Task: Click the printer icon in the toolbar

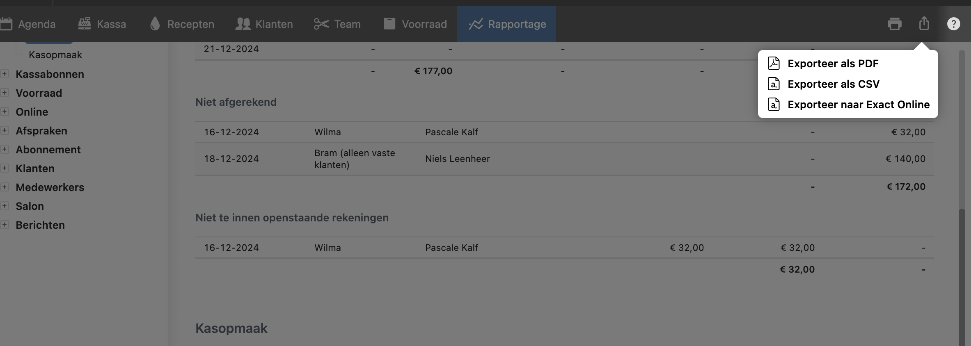Action: point(894,24)
